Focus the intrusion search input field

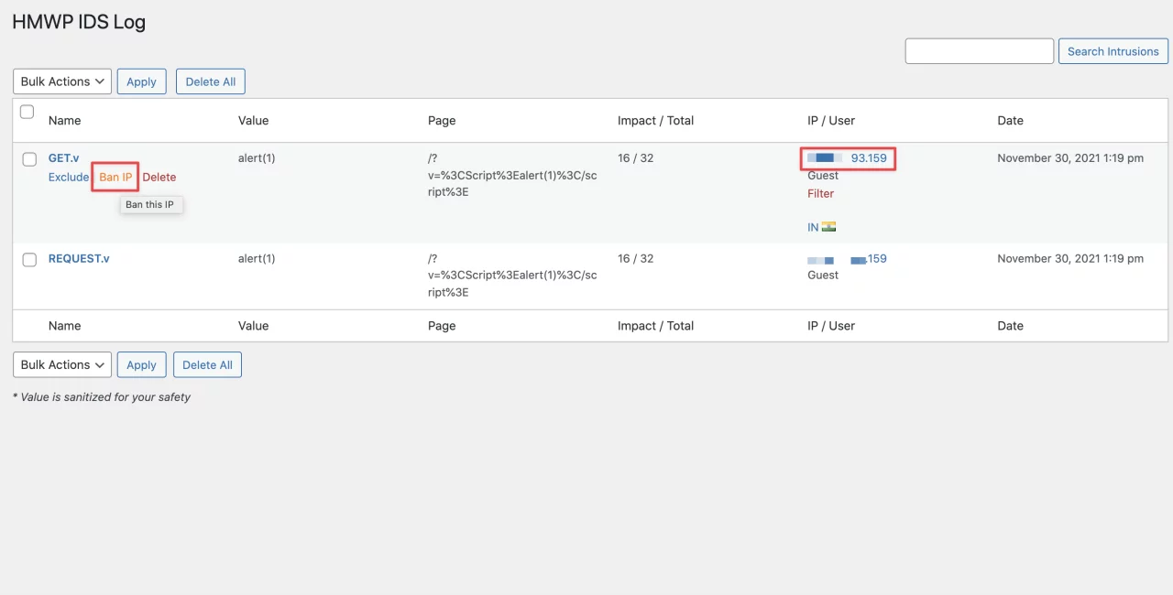click(x=980, y=51)
